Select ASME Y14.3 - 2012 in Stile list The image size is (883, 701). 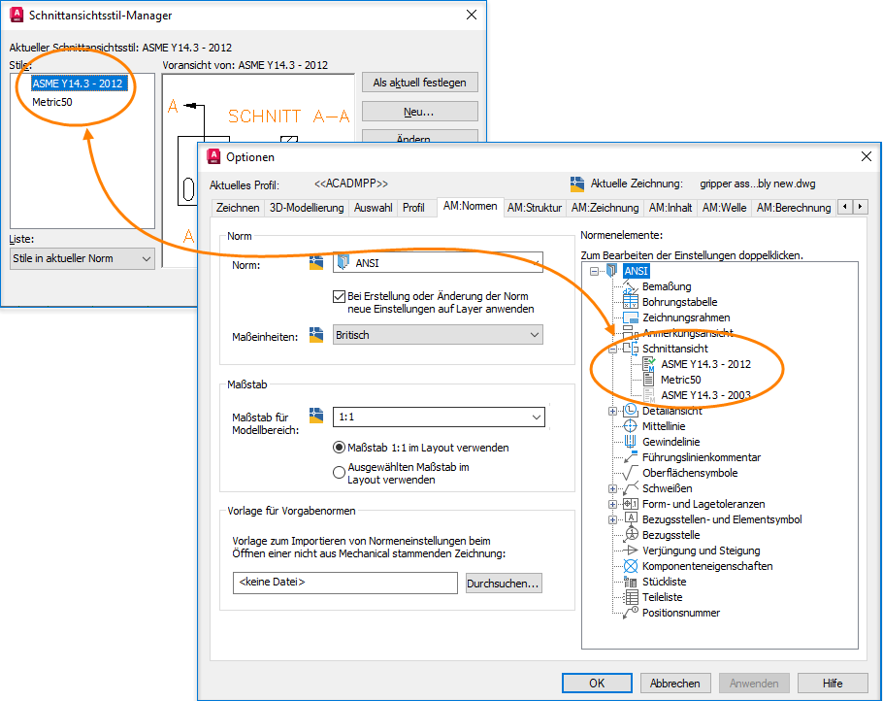(x=78, y=83)
